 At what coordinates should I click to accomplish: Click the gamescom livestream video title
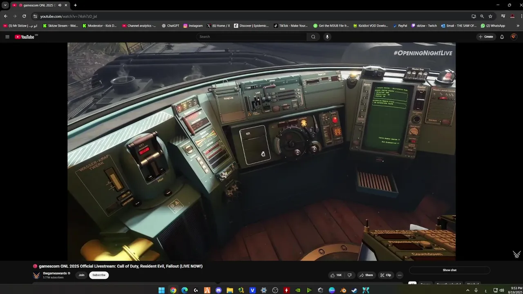point(121,266)
